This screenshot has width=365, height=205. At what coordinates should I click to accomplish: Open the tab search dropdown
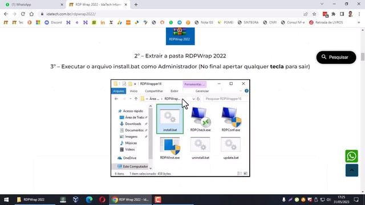point(322,4)
